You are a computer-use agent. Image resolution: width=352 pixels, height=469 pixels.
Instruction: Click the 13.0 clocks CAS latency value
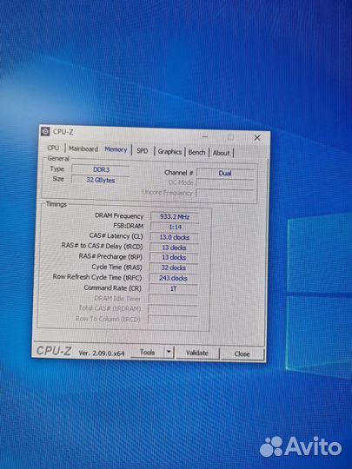pos(174,237)
